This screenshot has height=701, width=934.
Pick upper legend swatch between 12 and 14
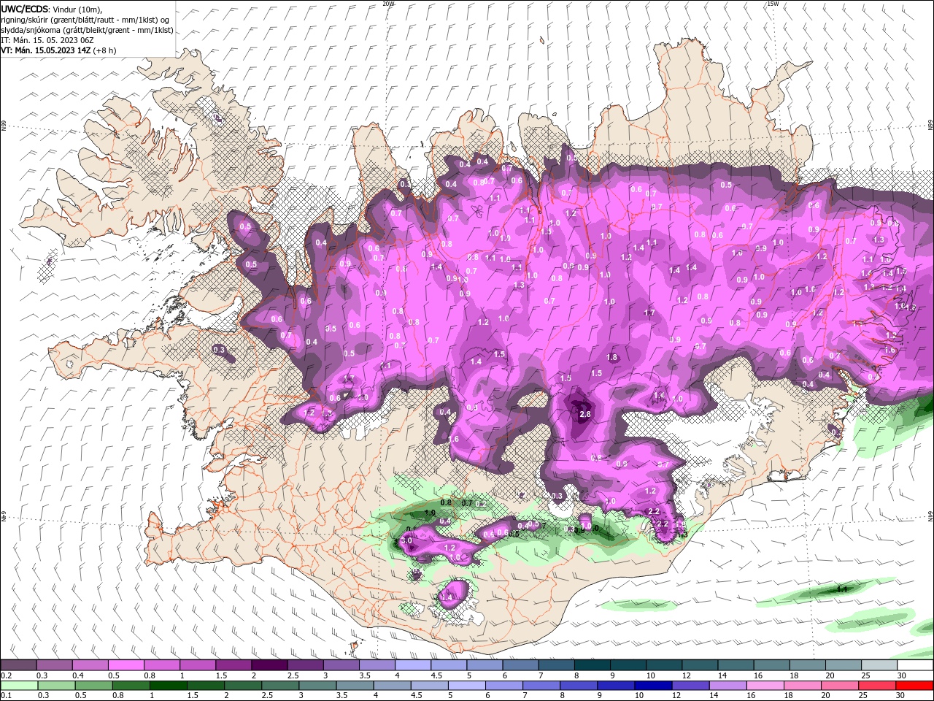click(700, 665)
